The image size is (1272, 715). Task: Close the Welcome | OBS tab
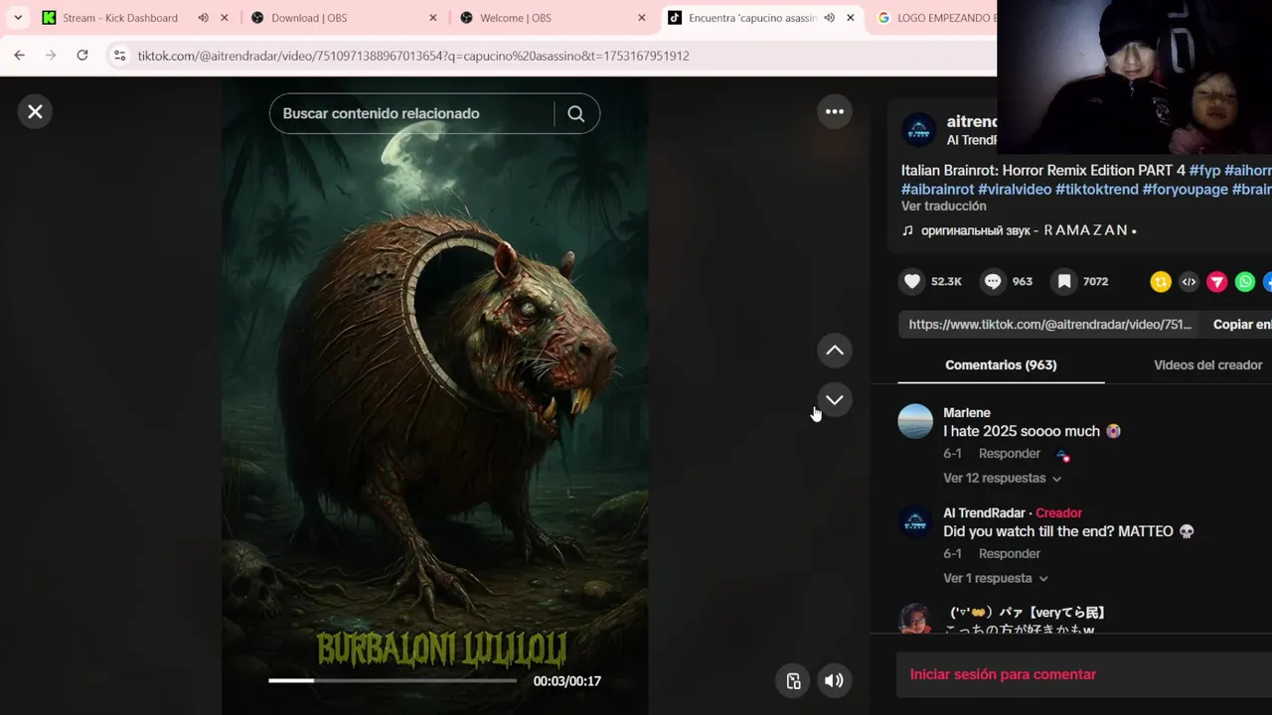click(642, 18)
